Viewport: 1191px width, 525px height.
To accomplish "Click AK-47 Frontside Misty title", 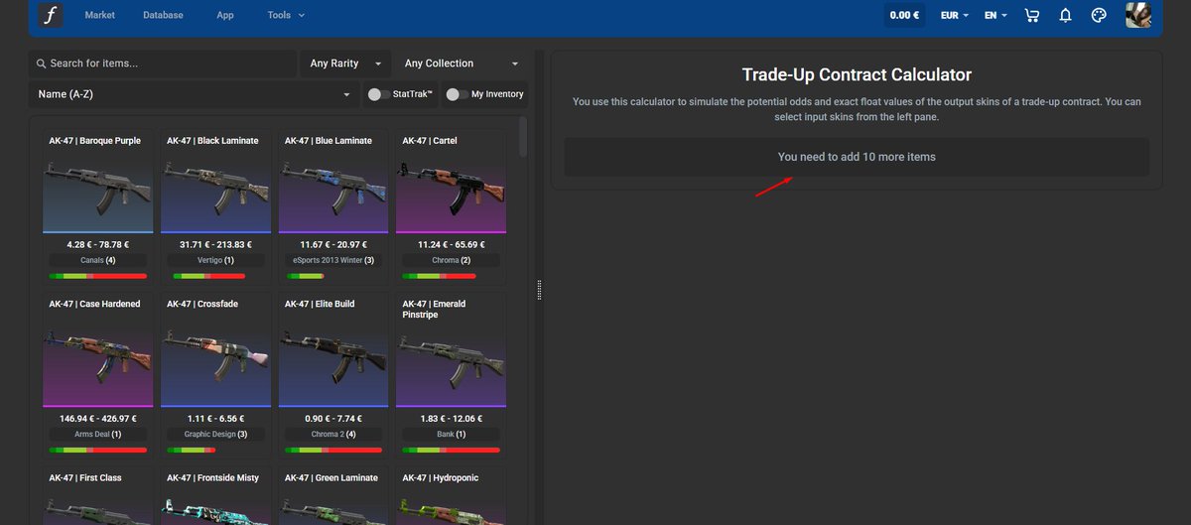I will point(212,478).
